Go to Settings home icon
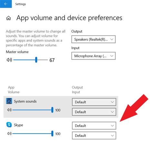Viewport: 153px width, 141px height. [8, 18]
